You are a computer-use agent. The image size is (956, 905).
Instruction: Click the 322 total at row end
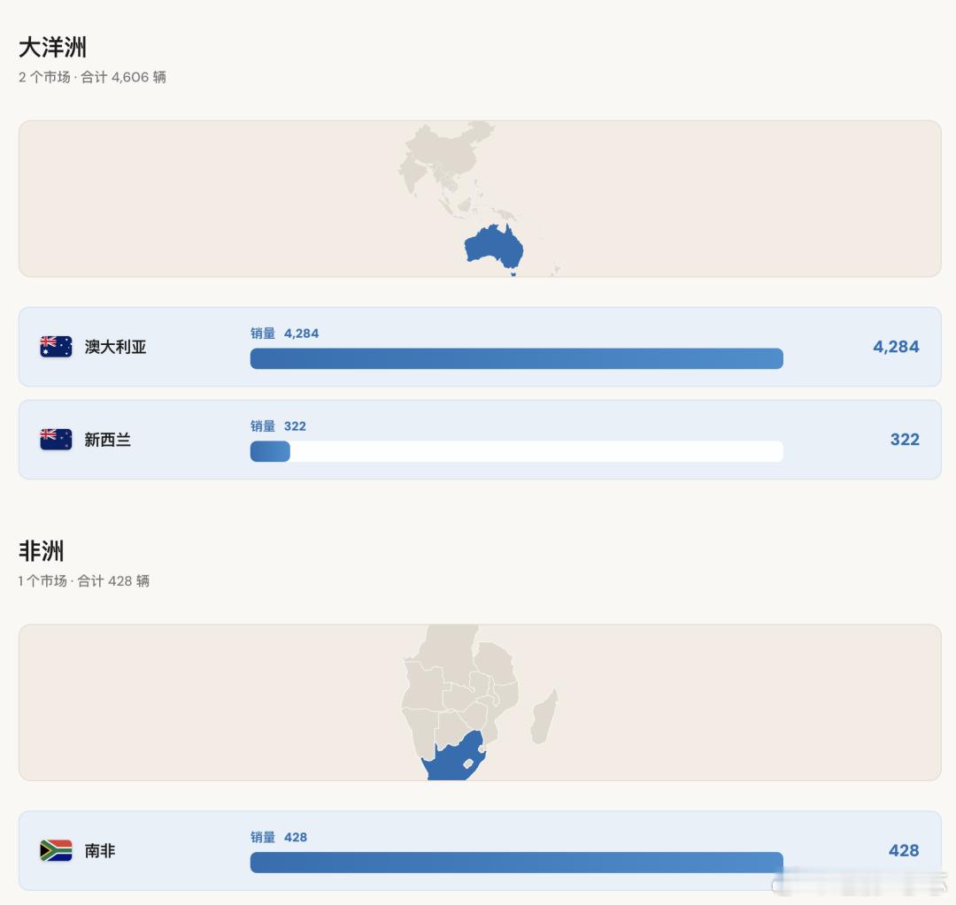905,440
